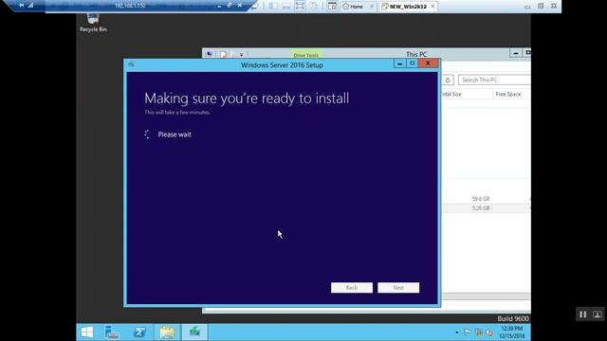This screenshot has height=341, width=607.
Task: Click the refresh button in This PC window
Action: [448, 80]
